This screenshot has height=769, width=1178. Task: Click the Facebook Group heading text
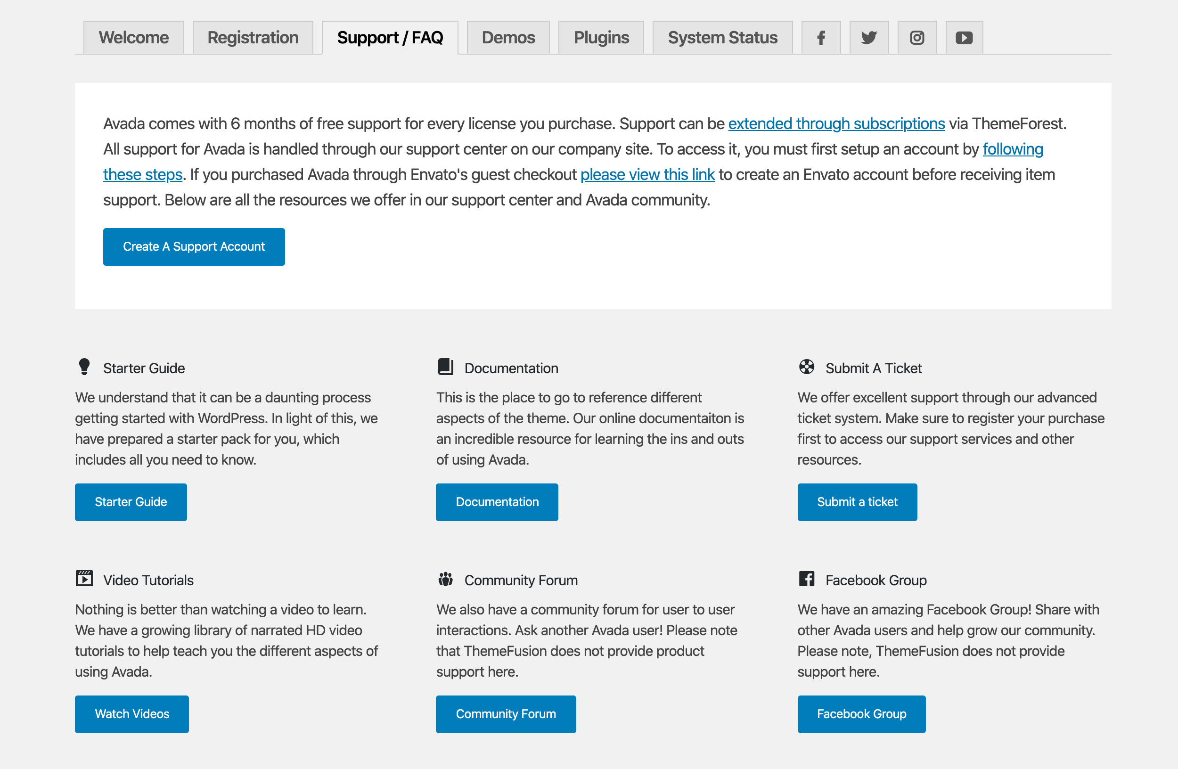click(876, 580)
